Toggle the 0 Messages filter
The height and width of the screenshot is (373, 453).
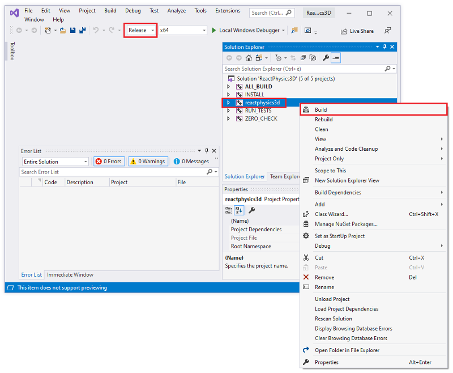(x=192, y=162)
